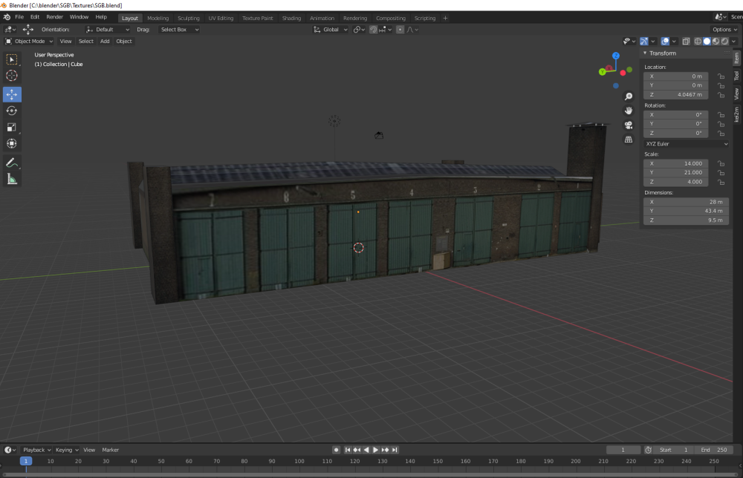Click the zoom magnifier navigation icon
Image resolution: width=743 pixels, height=478 pixels.
(x=629, y=96)
